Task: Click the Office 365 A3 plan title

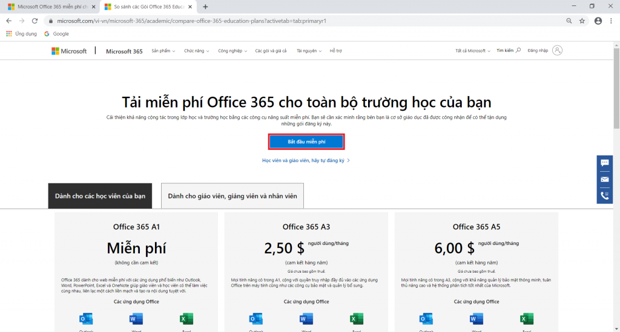Action: (x=306, y=227)
